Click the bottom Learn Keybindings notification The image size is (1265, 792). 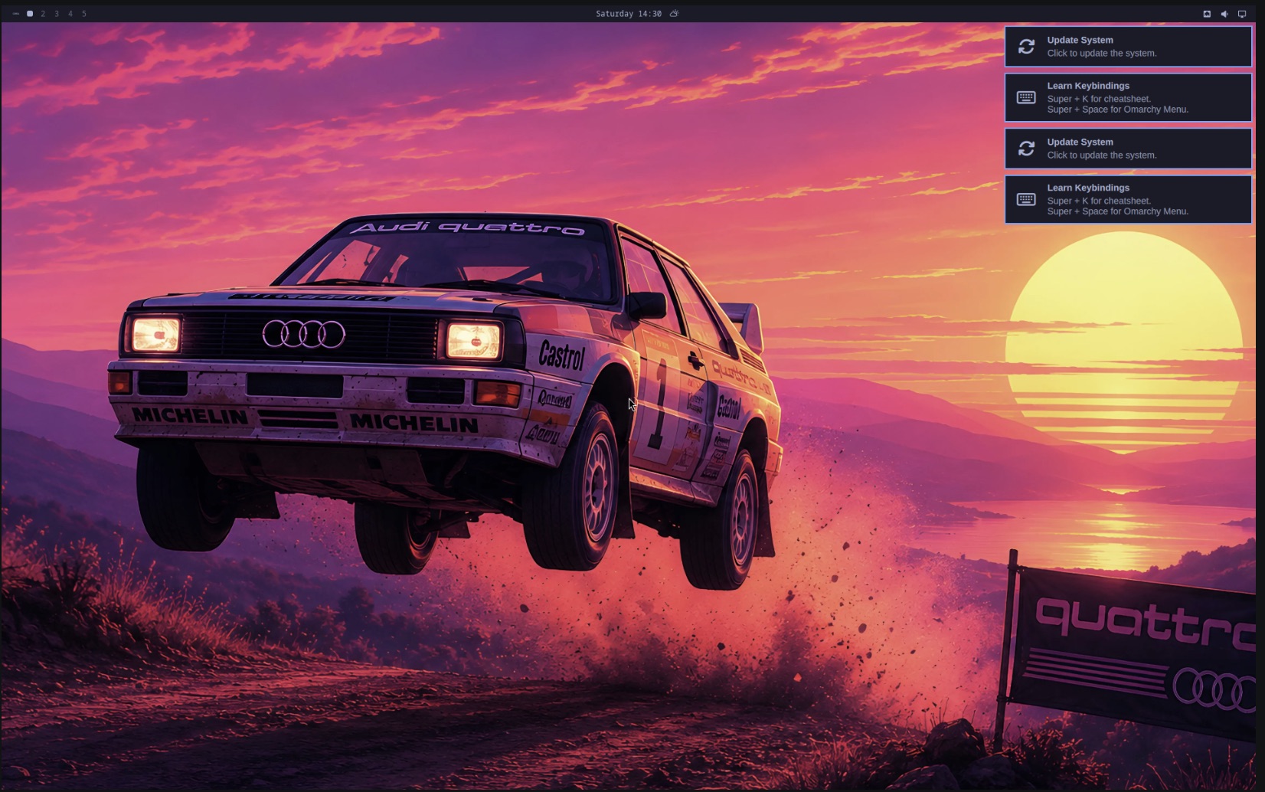pos(1128,199)
